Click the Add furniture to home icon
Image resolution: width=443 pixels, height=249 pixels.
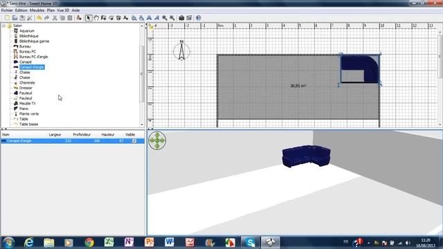point(79,18)
